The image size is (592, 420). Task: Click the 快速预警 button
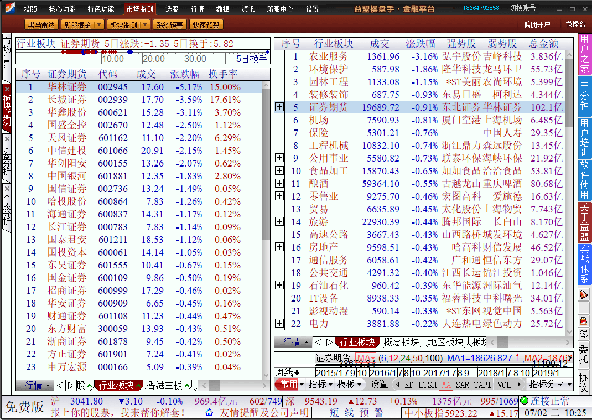click(206, 24)
